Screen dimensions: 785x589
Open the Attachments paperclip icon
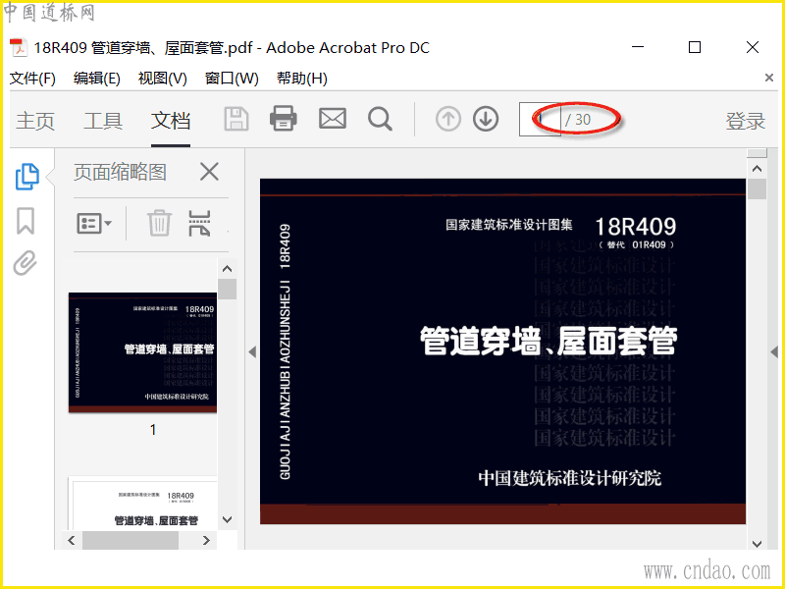pyautogui.click(x=26, y=263)
